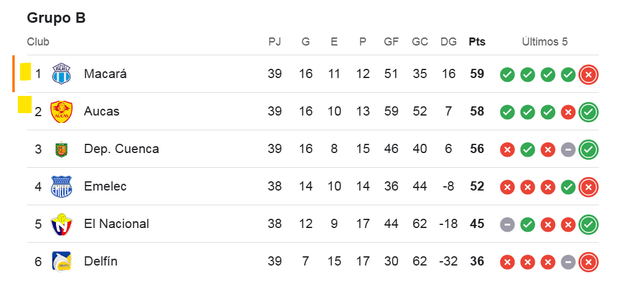Click the El Nacional club crest
The height and width of the screenshot is (303, 619).
(61, 224)
